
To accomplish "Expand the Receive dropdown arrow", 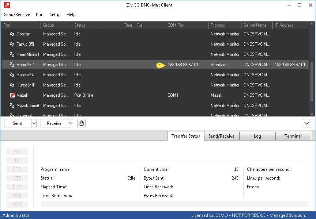I will pos(70,123).
